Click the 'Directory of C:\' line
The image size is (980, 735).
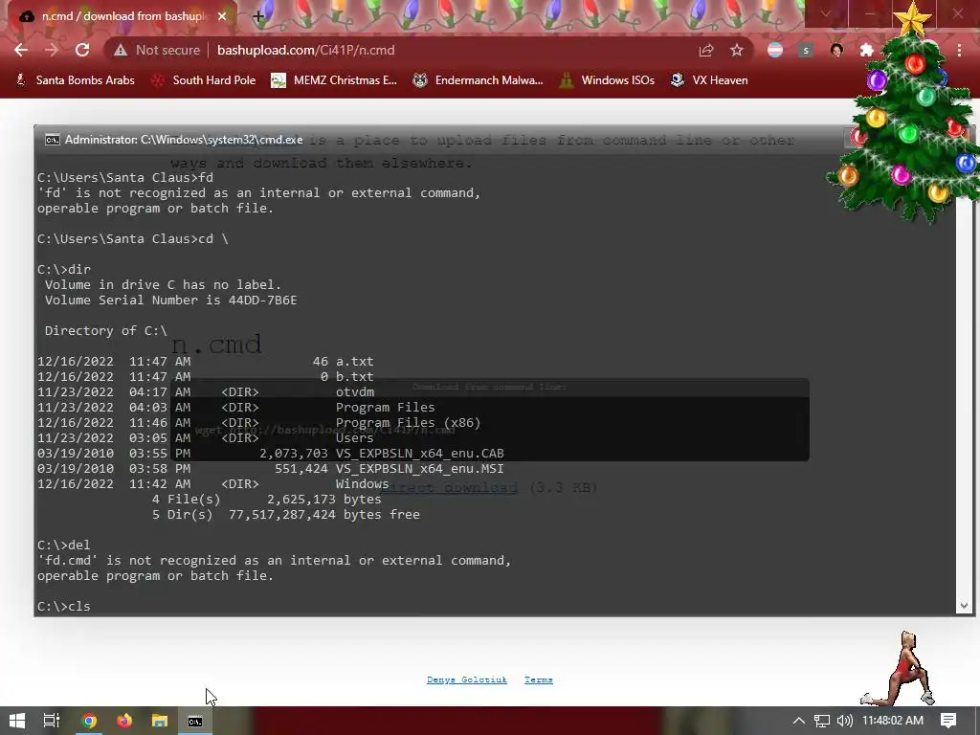(105, 330)
